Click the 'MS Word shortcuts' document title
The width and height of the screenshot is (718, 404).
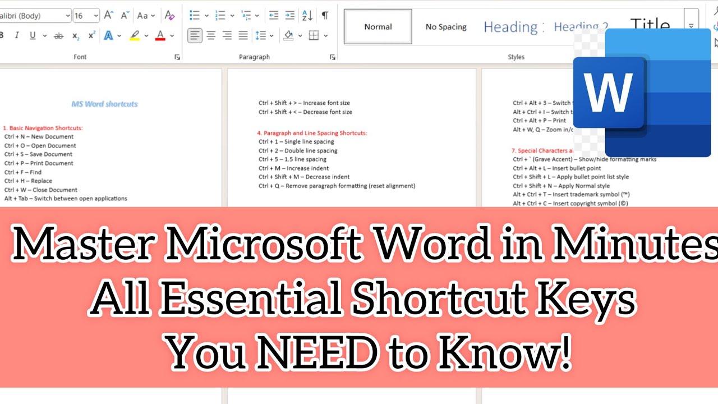[x=105, y=104]
